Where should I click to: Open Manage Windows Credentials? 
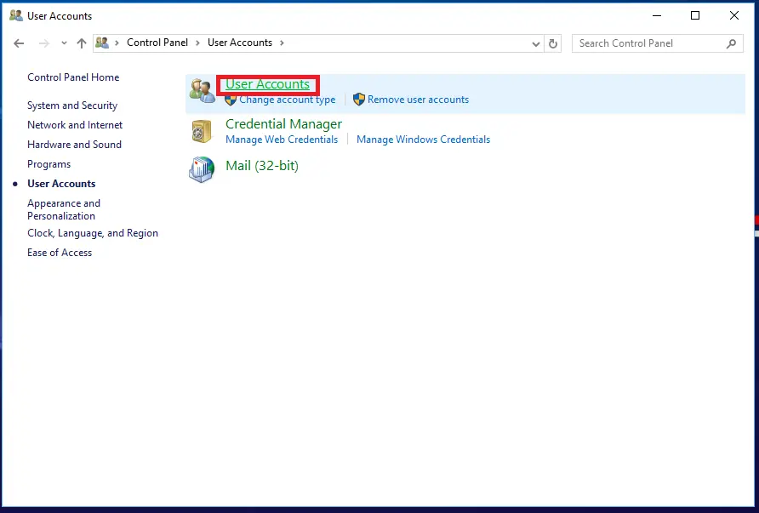coord(423,140)
